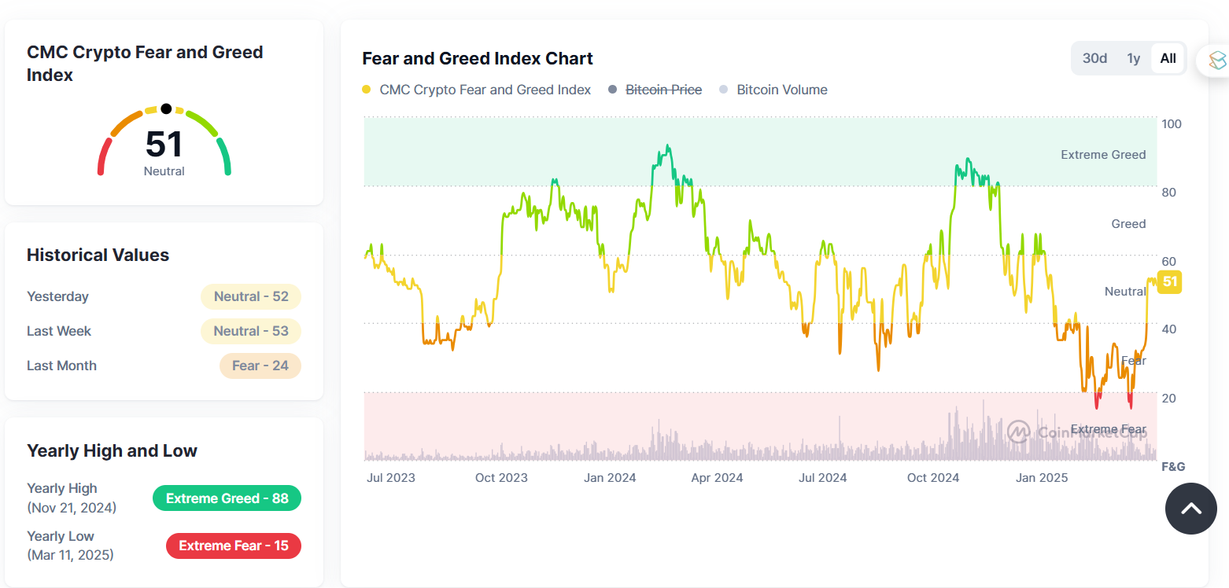This screenshot has height=588, width=1229.
Task: Click the Extreme Greed - 88 yearly high badge
Action: tap(227, 498)
